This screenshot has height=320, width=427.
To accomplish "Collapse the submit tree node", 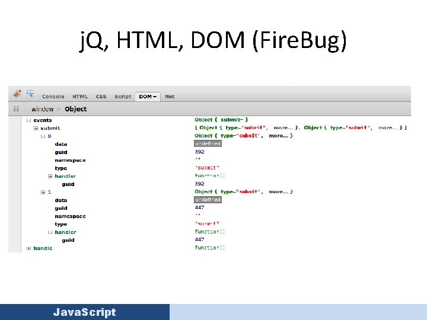I will (x=36, y=128).
